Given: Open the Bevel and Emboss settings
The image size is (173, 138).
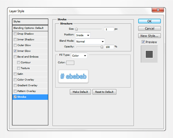Looking at the screenshot, I should click(x=28, y=57).
